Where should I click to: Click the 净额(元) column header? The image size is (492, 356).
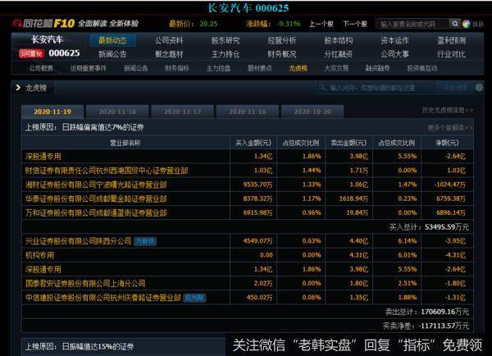(x=447, y=143)
